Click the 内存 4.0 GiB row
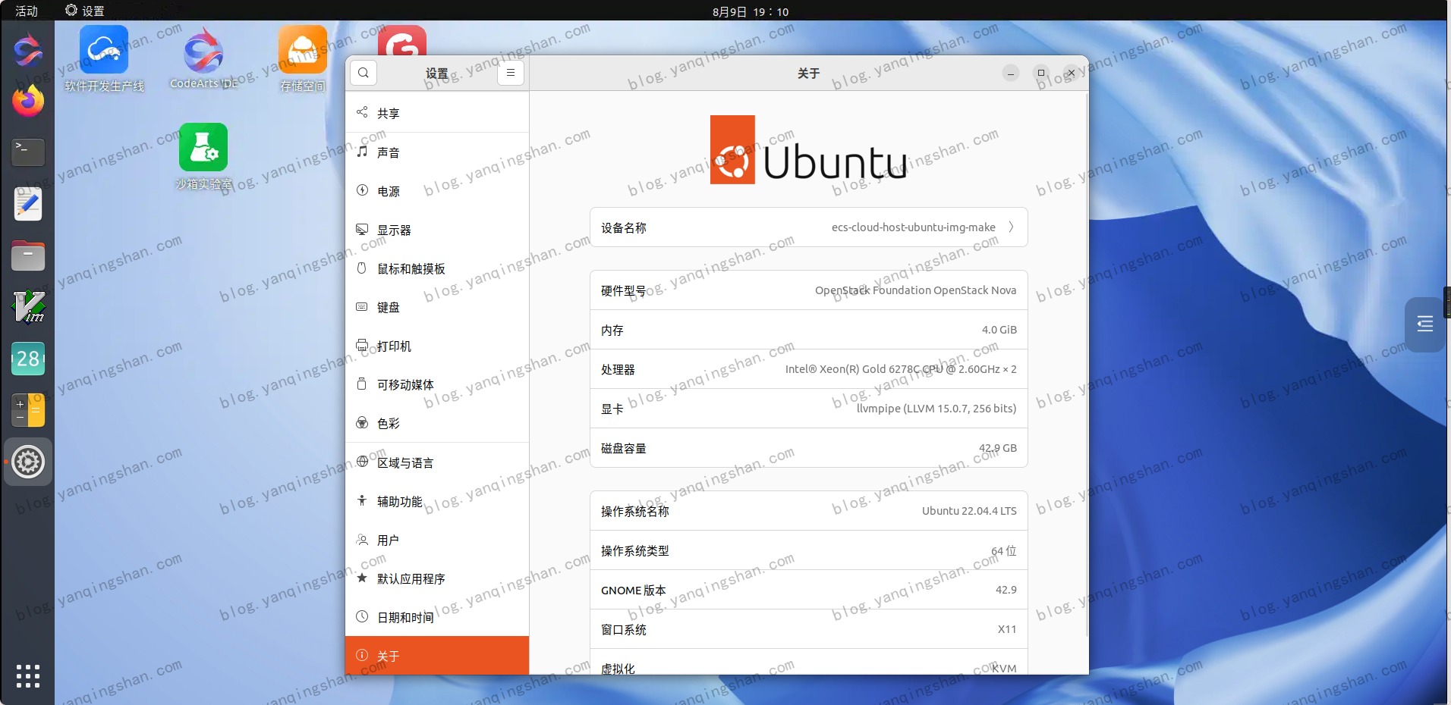Screen dimensions: 1451x705 coord(809,330)
